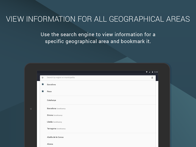Screen dimensions: 196x147
Task: Check the battery icon in status bar
Action: click(152, 72)
